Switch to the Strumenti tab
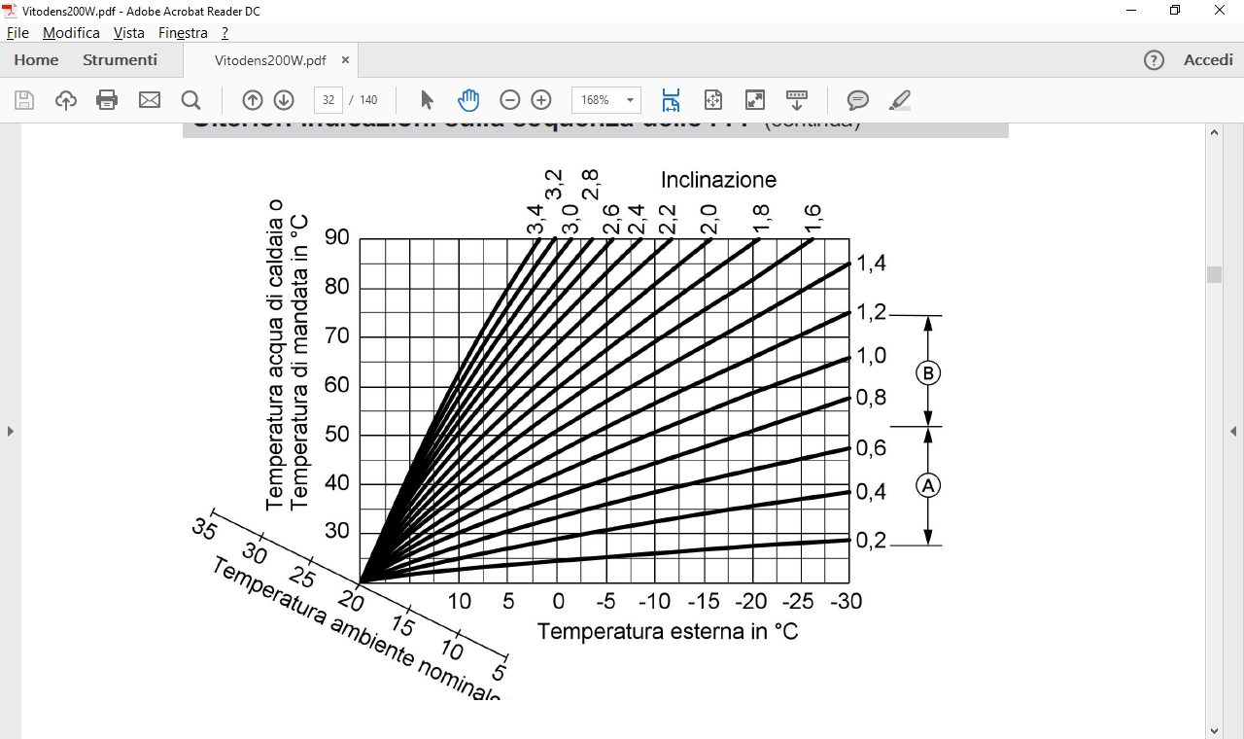1244x739 pixels. coord(120,60)
